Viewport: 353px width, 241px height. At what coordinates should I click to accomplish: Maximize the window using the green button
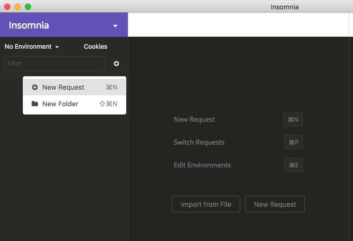(x=28, y=7)
